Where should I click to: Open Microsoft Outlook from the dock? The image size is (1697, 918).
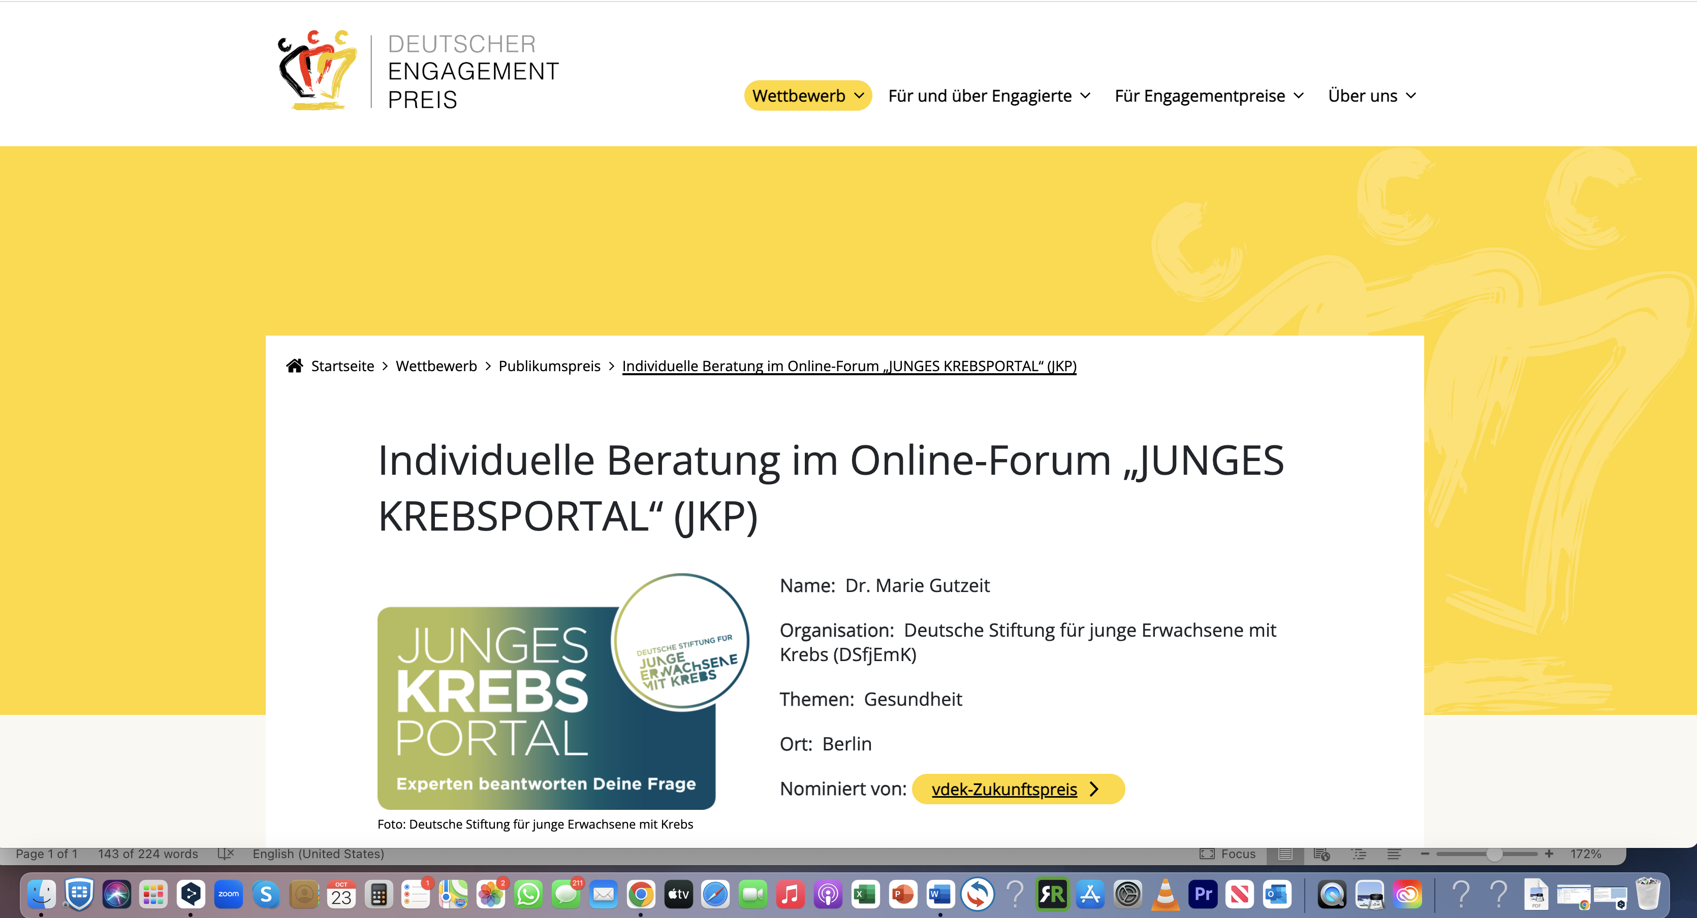tap(1277, 894)
